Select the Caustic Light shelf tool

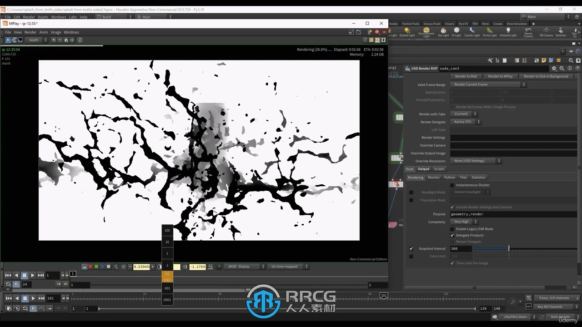(472, 32)
